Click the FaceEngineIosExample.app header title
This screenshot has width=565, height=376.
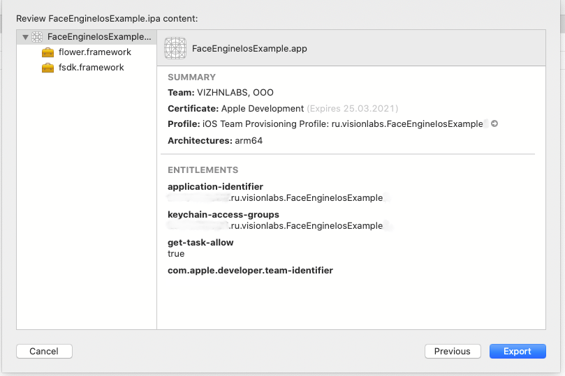pos(249,49)
